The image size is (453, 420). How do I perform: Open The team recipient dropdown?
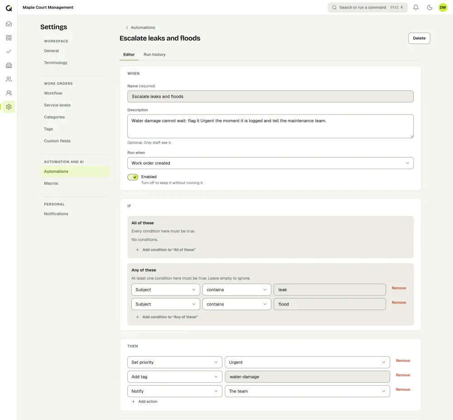(308, 391)
